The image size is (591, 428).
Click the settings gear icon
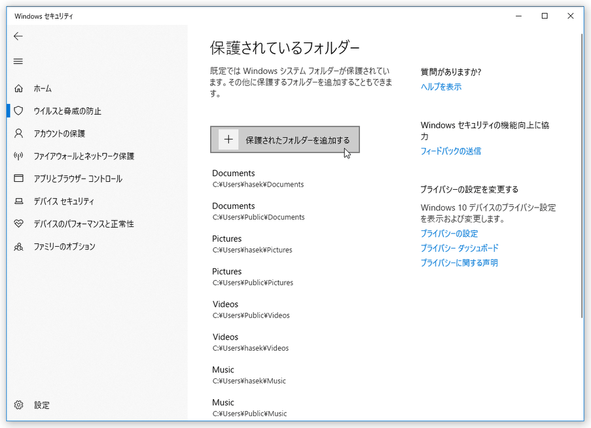click(18, 405)
